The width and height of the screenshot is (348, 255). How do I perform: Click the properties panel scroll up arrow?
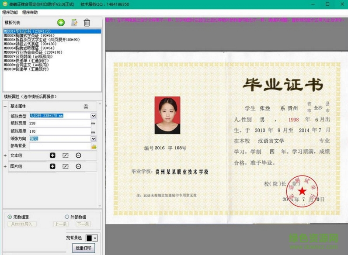coord(100,104)
